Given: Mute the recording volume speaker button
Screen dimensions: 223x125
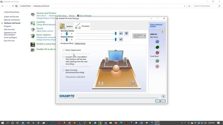Looking at the screenshot, I should (121, 33).
